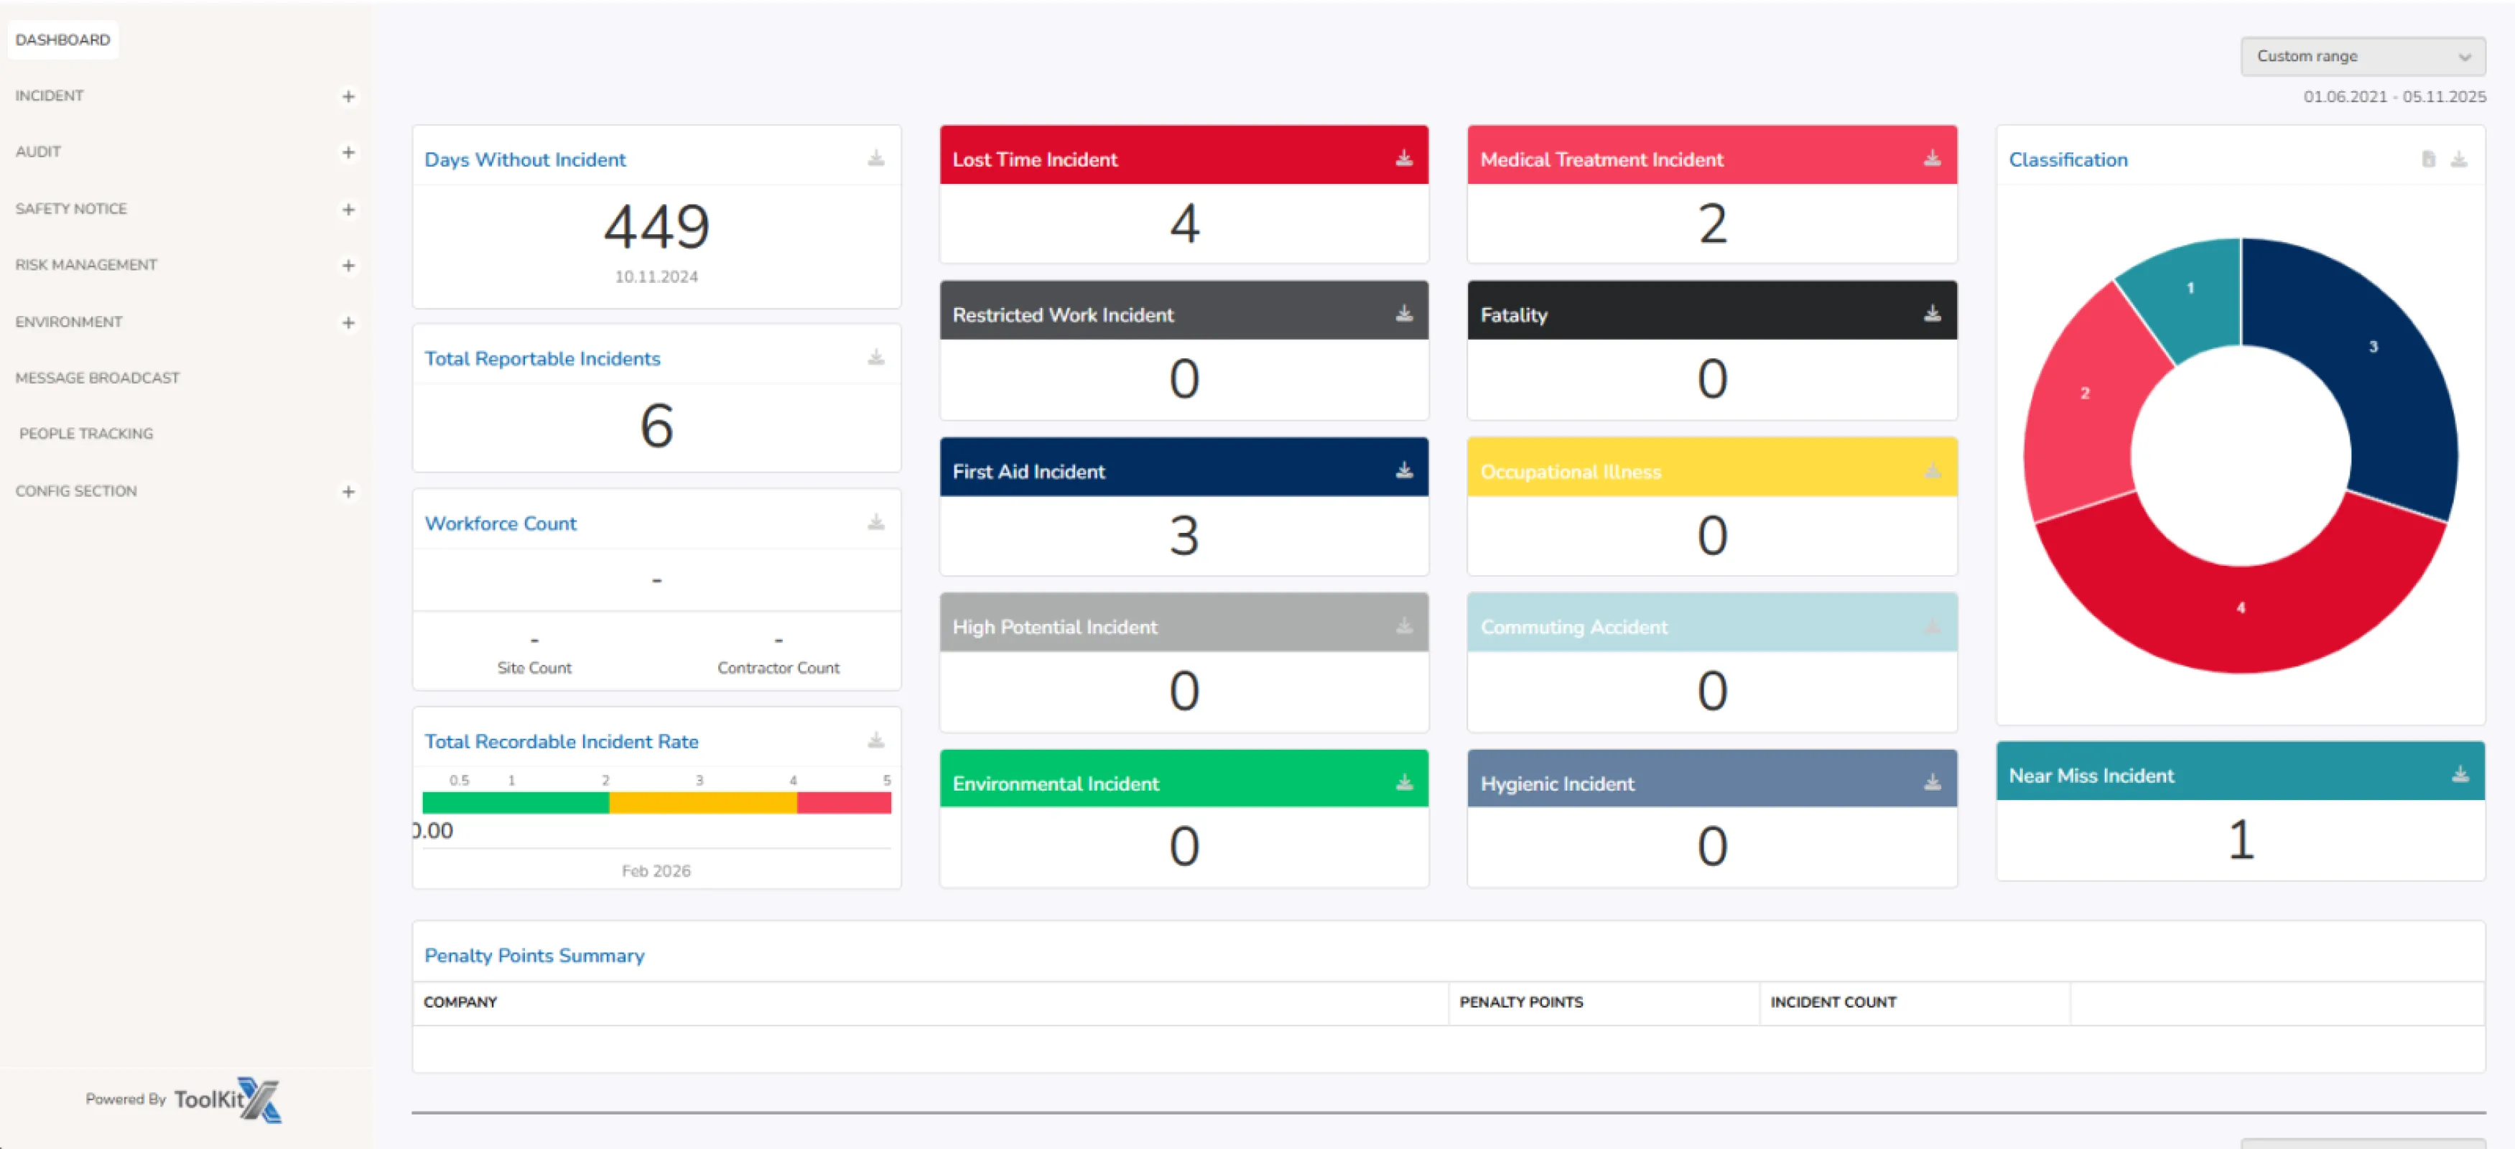This screenshot has height=1149, width=2515.
Task: Click Classification chart copy icon
Action: pyautogui.click(x=2428, y=159)
